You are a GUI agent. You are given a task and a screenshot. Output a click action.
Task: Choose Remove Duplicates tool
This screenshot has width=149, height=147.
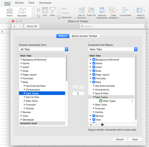pos(102,13)
